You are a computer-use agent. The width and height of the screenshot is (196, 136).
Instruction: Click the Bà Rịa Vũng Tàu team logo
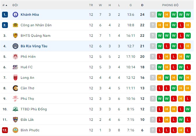coord(15,46)
